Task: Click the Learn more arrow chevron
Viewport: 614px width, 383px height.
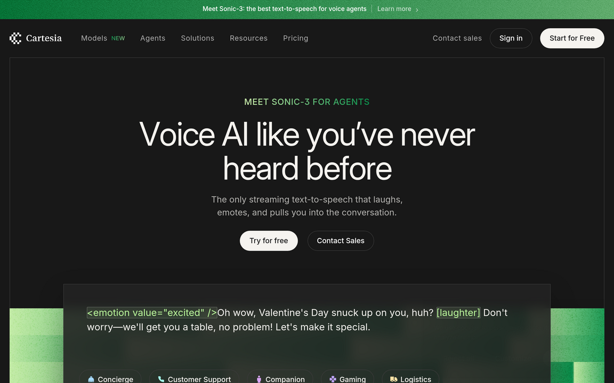Action: [417, 10]
